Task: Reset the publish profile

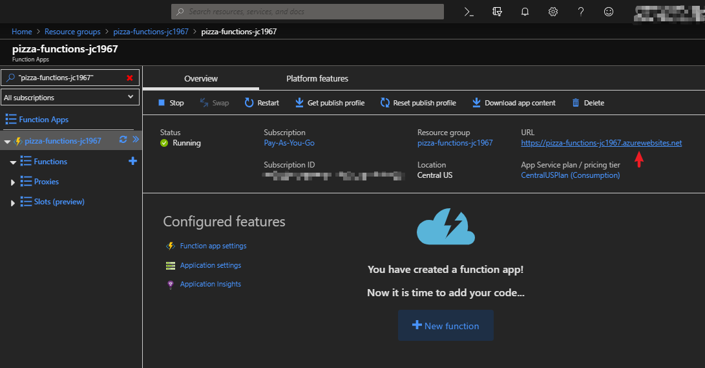Action: click(418, 103)
